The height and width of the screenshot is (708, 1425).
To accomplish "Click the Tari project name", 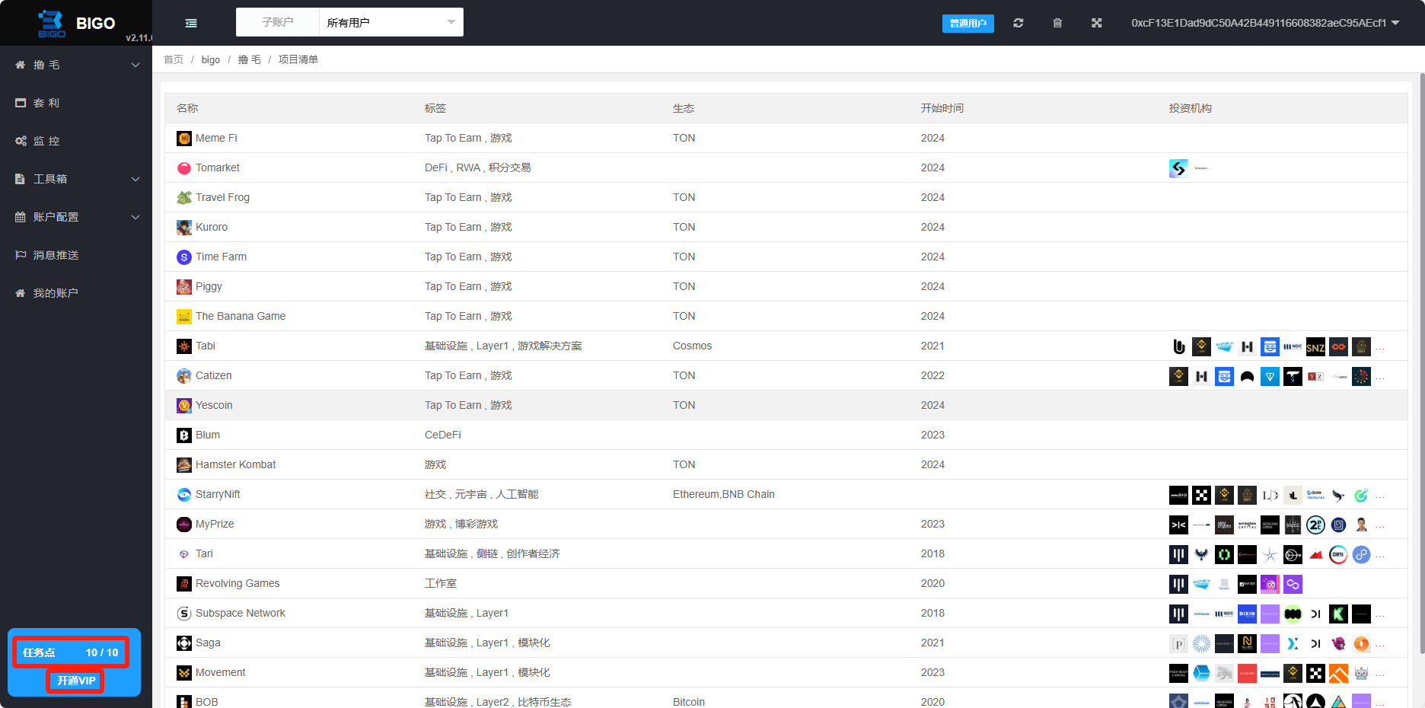I will (204, 553).
